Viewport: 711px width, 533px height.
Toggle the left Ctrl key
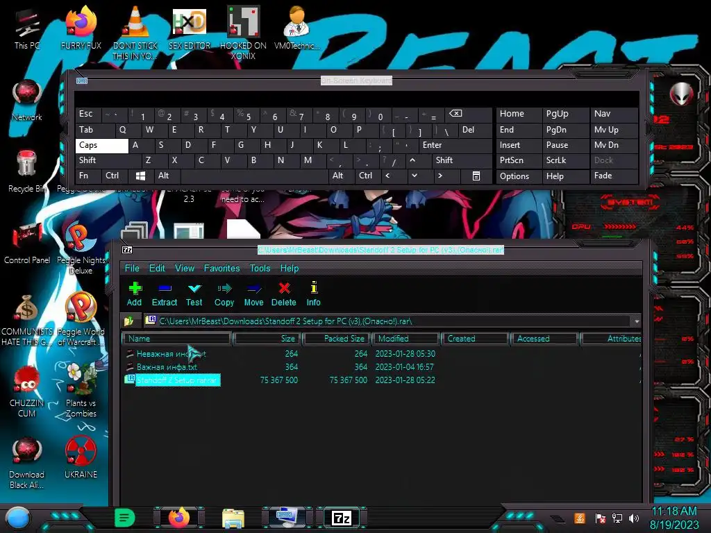point(115,176)
